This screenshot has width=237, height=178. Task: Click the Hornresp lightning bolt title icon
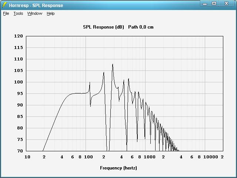[4, 5]
